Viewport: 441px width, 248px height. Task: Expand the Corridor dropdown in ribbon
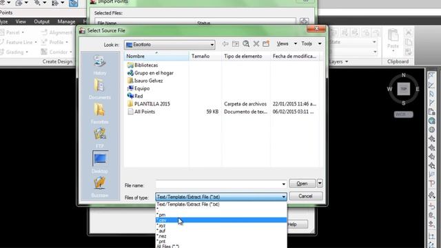pos(70,52)
